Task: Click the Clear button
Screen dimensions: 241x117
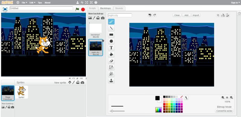Action: [177, 15]
